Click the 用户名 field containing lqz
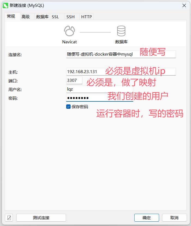This screenshot has height=226, width=191. (x=100, y=89)
